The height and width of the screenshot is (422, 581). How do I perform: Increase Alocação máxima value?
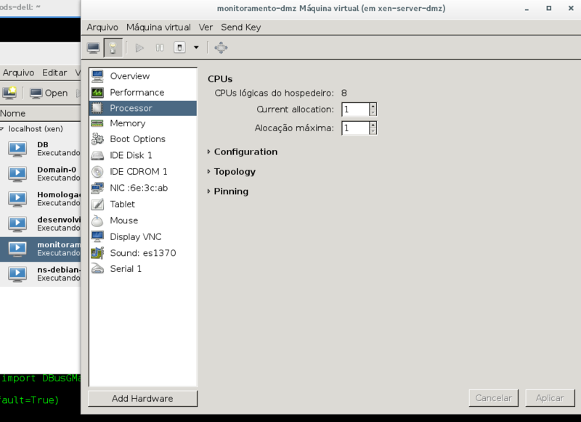pos(373,125)
